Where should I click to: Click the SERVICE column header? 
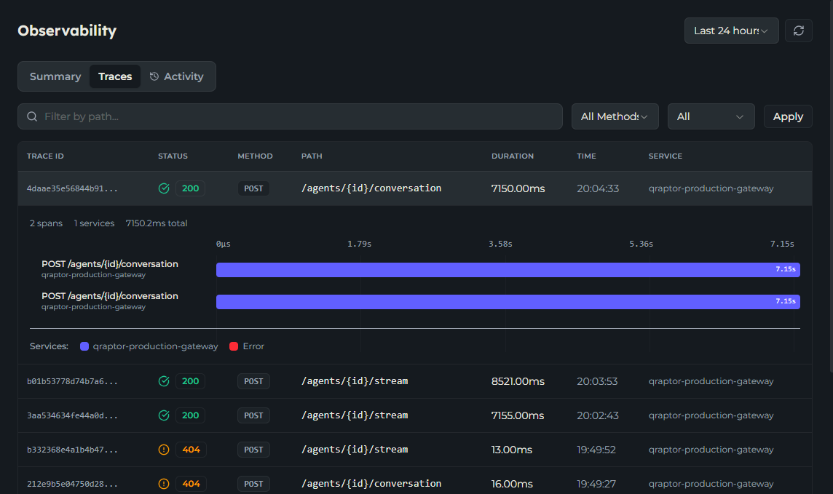point(665,156)
